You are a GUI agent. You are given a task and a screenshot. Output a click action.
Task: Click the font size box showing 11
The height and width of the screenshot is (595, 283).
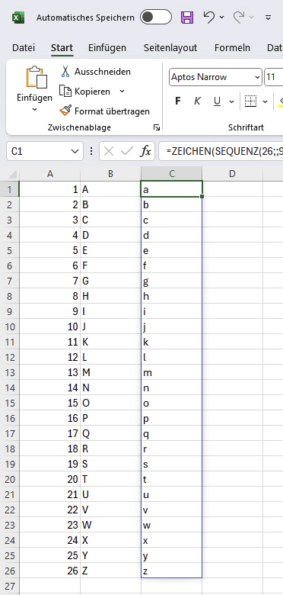pyautogui.click(x=273, y=77)
